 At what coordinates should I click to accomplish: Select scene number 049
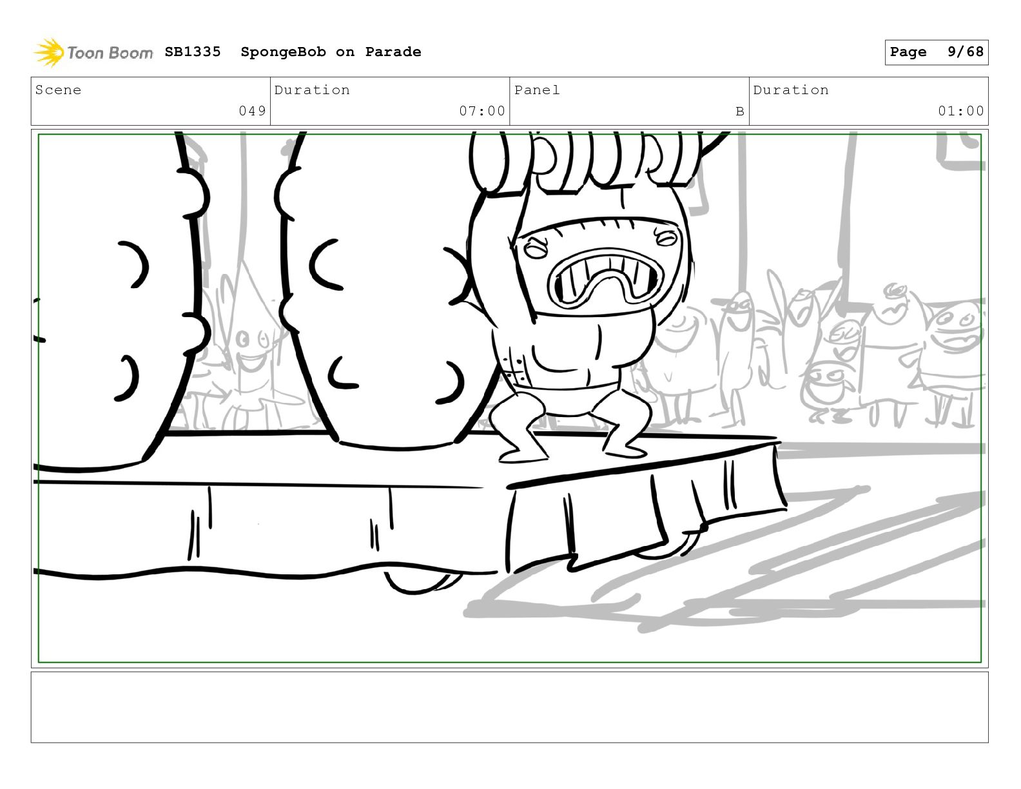(252, 111)
